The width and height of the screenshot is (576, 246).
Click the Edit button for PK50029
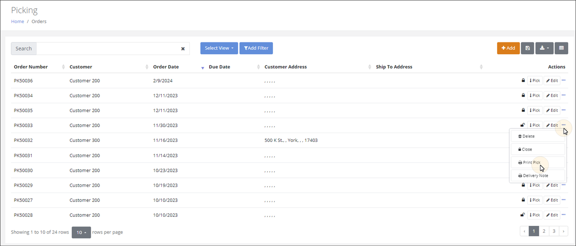click(552, 185)
